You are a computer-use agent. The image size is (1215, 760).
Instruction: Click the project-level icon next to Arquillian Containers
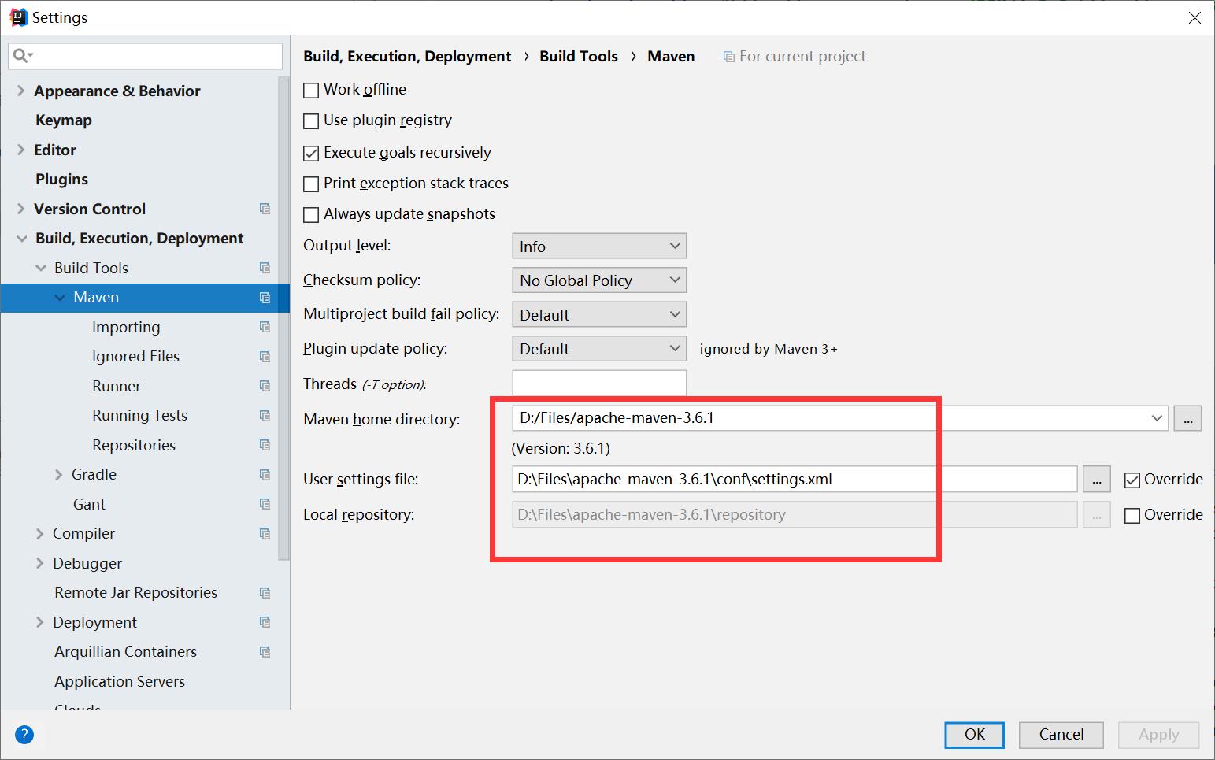coord(265,652)
